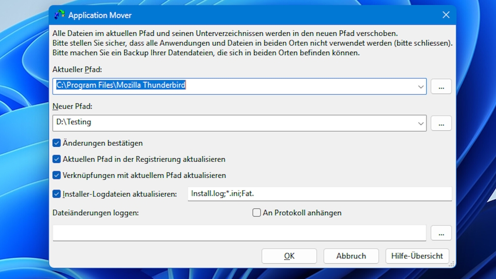The image size is (496, 279).
Task: Open the Hilfe-Übersicht help
Action: point(417,256)
